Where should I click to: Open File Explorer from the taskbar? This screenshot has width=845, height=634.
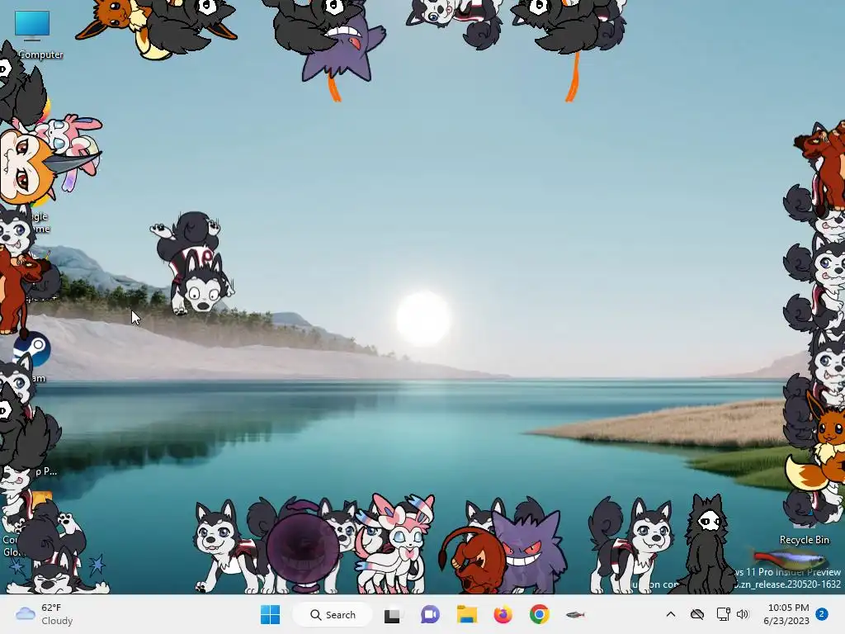click(467, 614)
